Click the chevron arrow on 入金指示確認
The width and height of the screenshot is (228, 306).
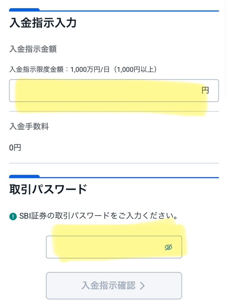point(142,285)
